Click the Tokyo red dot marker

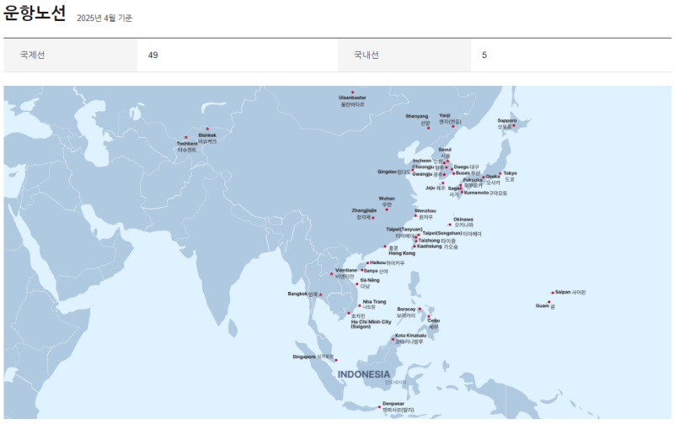[x=500, y=174]
